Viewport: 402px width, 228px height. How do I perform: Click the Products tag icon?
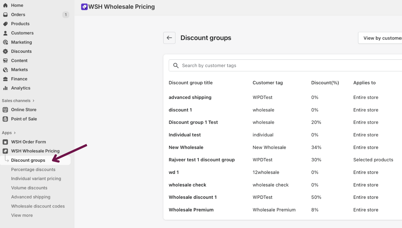[x=5, y=24]
